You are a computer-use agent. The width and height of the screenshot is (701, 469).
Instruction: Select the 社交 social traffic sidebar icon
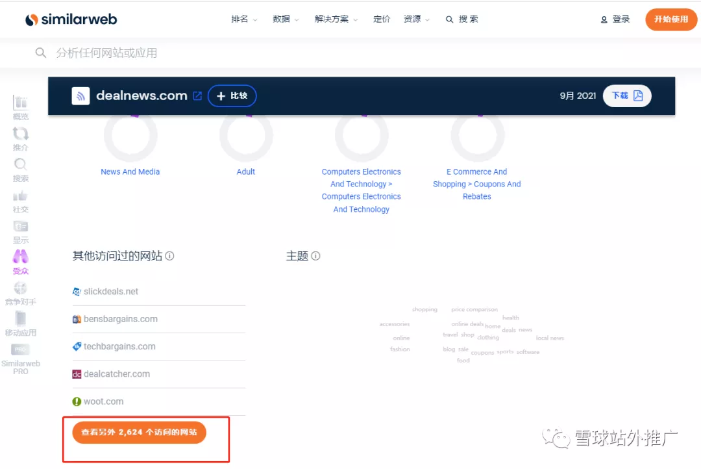tap(20, 200)
